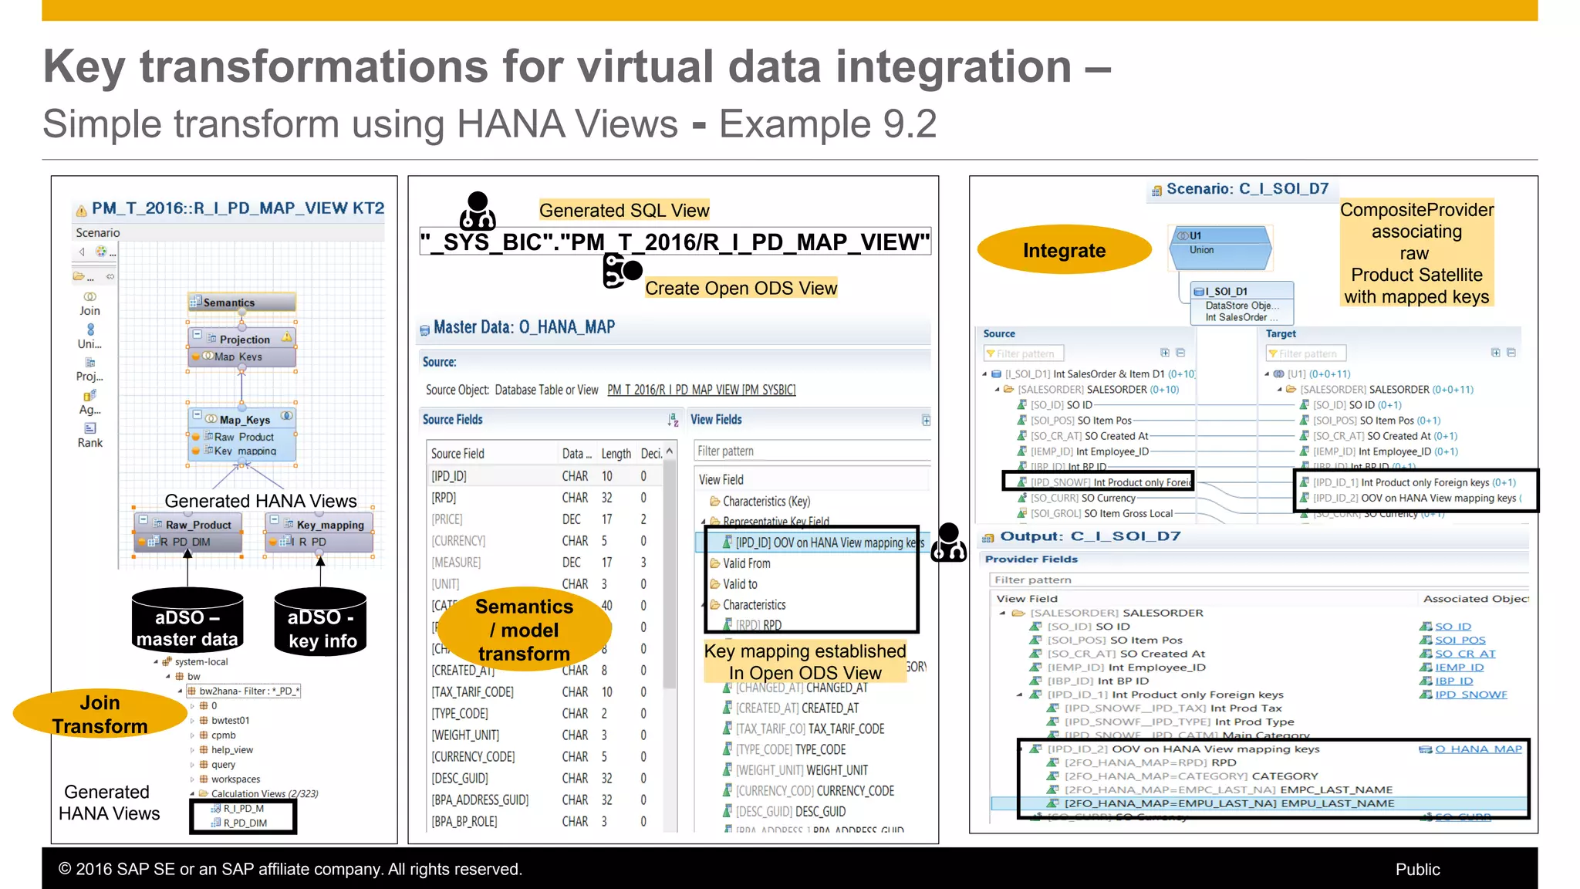Viewport: 1580px width, 889px height.
Task: Click expand-all icon in Source panel
Action: click(x=1165, y=353)
